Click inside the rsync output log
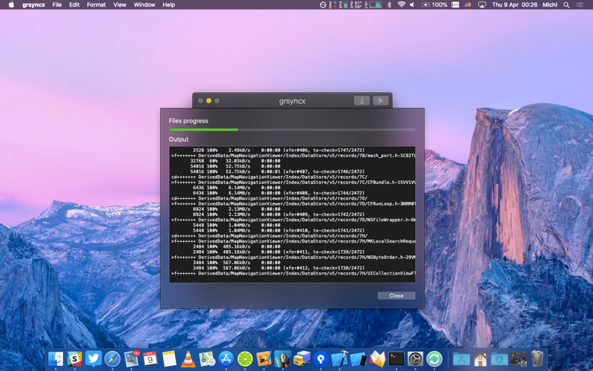Screen dimensions: 593x371 click(x=292, y=214)
